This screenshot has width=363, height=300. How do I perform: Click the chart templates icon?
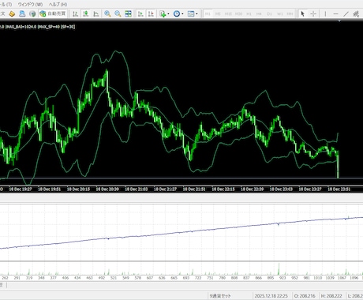pyautogui.click(x=191, y=13)
